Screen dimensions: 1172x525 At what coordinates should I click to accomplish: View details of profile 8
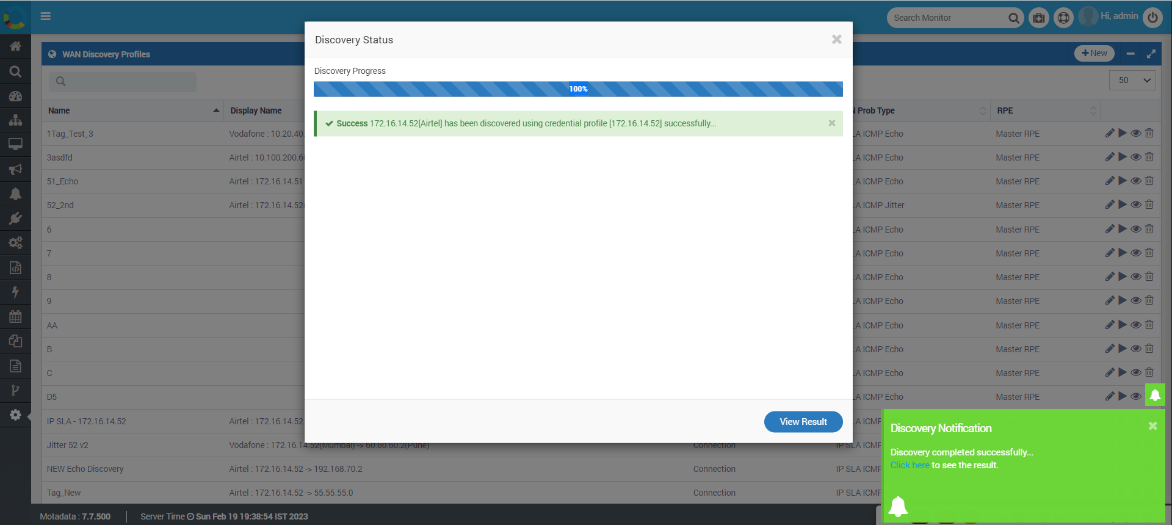tap(1136, 277)
